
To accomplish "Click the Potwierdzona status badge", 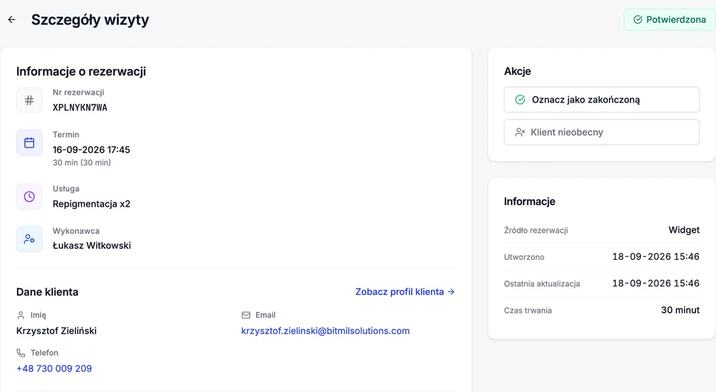I will tap(669, 20).
